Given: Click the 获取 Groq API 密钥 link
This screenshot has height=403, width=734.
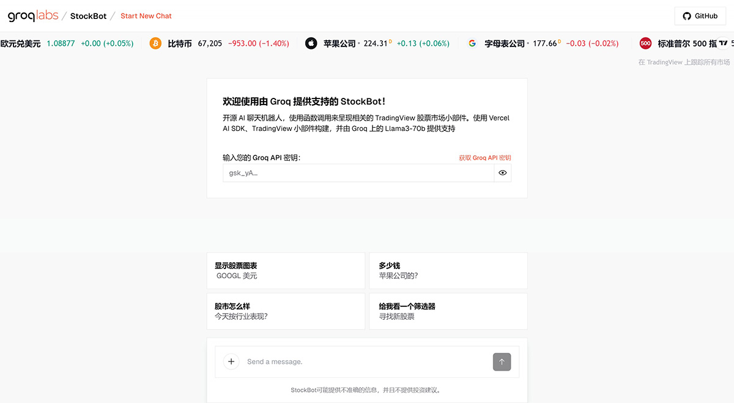Looking at the screenshot, I should pos(486,157).
